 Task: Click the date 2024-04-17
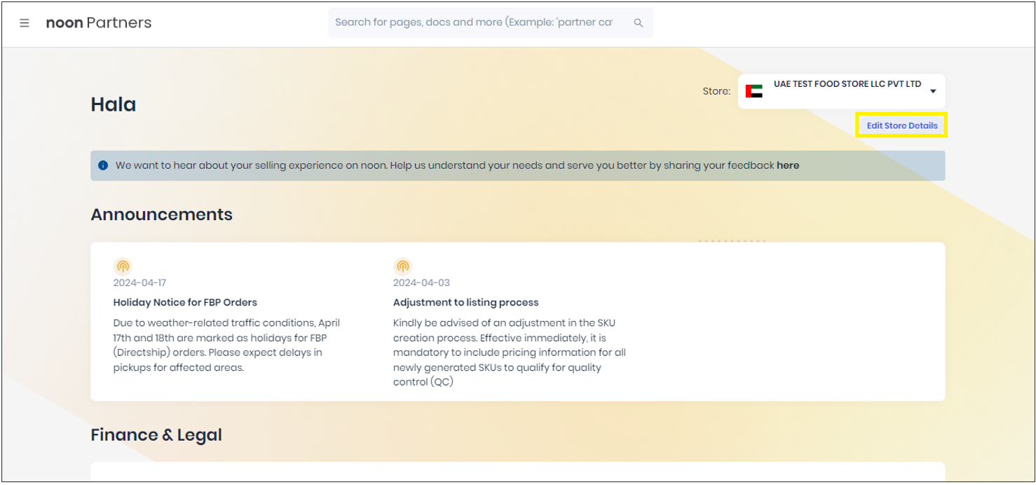coord(142,283)
